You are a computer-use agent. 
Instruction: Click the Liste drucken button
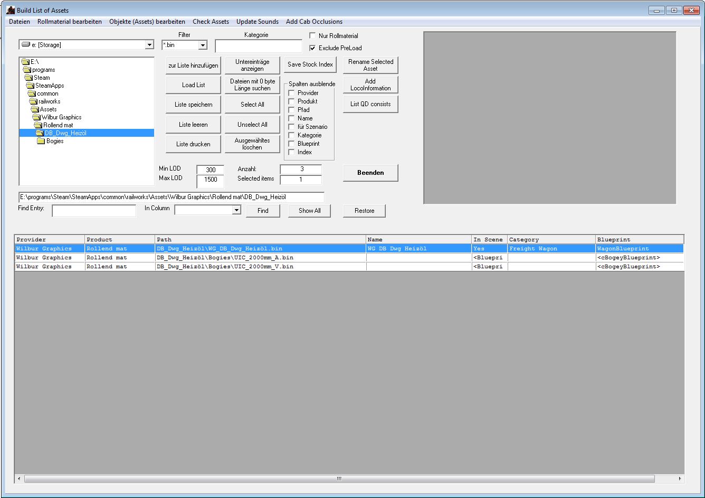coord(193,144)
